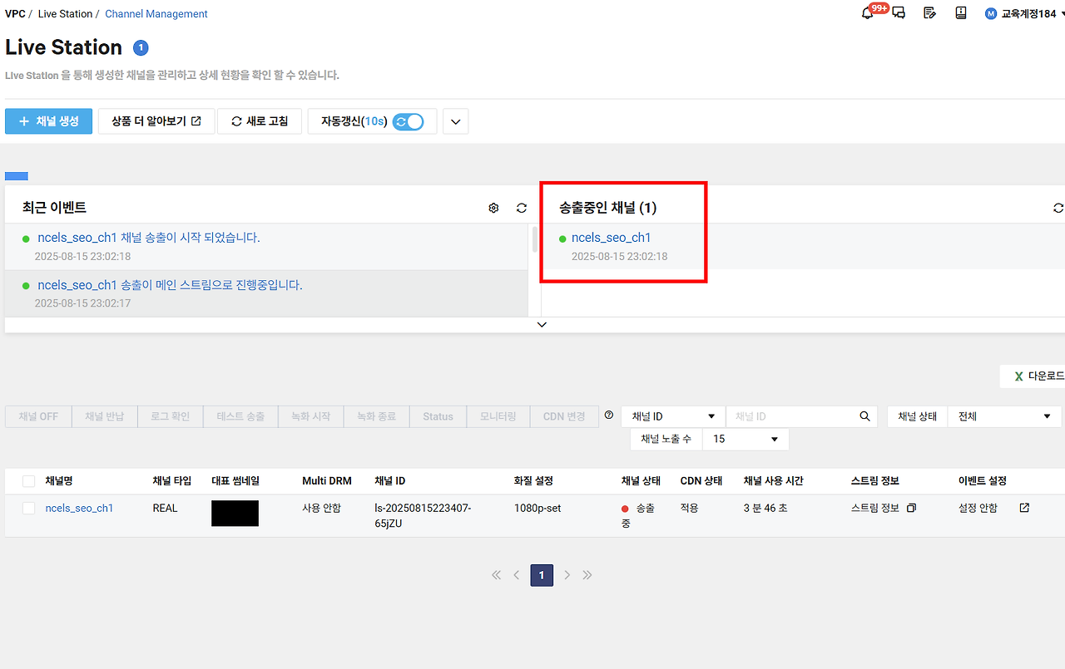Open the chat support icon in top bar
The width and height of the screenshot is (1065, 669).
tap(898, 13)
